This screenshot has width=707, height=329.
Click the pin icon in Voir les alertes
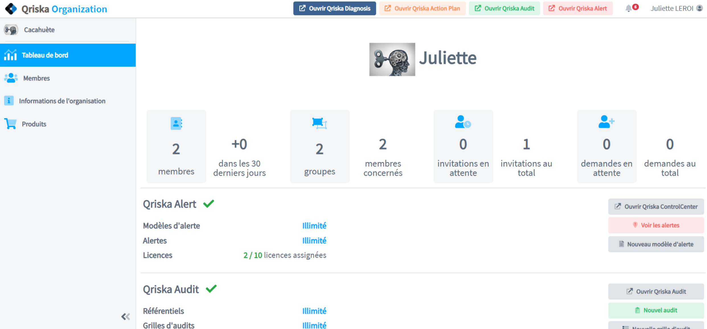635,225
